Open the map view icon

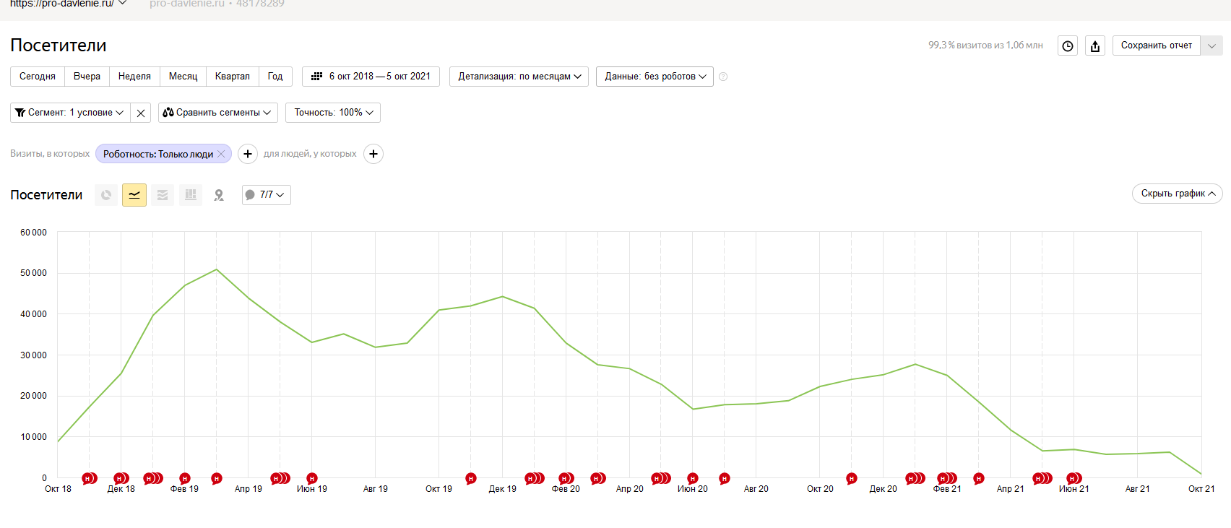pyautogui.click(x=219, y=195)
